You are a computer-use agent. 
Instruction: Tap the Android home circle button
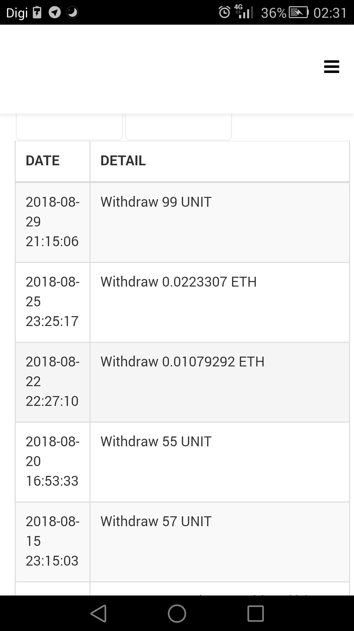click(x=177, y=613)
